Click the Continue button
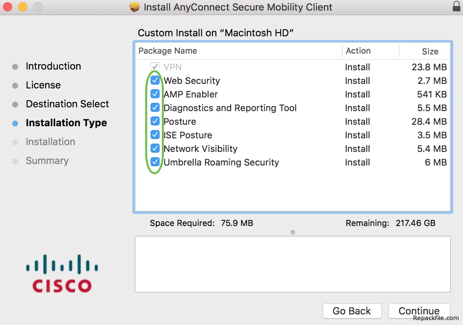This screenshot has width=463, height=325. point(419,311)
